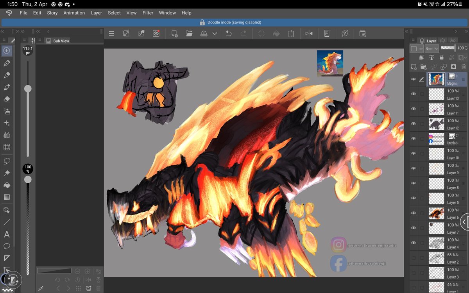Select the Liquify tool

click(7, 147)
